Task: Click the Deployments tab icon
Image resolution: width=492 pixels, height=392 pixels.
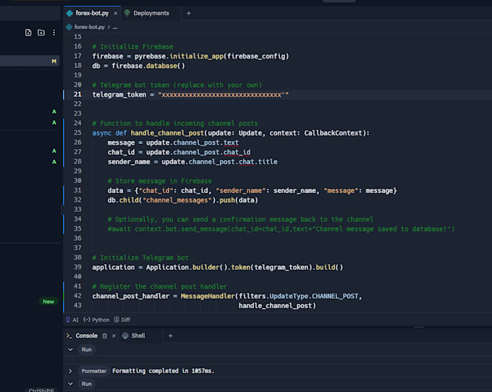Action: tap(127, 13)
